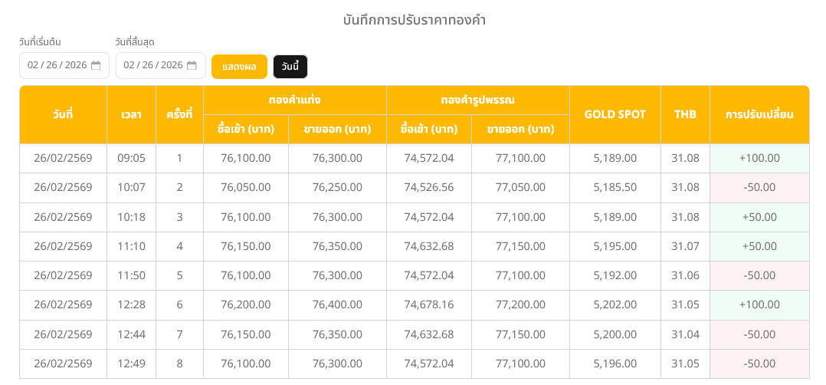Click the 5,202.00 gold spot value
This screenshot has width=826, height=385.
pyautogui.click(x=615, y=304)
